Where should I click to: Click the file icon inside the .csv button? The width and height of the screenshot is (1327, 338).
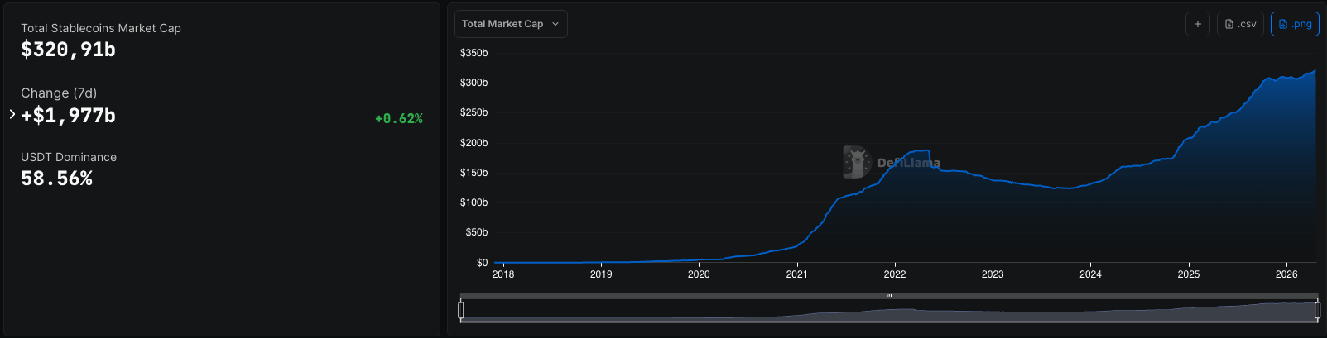pos(1229,24)
